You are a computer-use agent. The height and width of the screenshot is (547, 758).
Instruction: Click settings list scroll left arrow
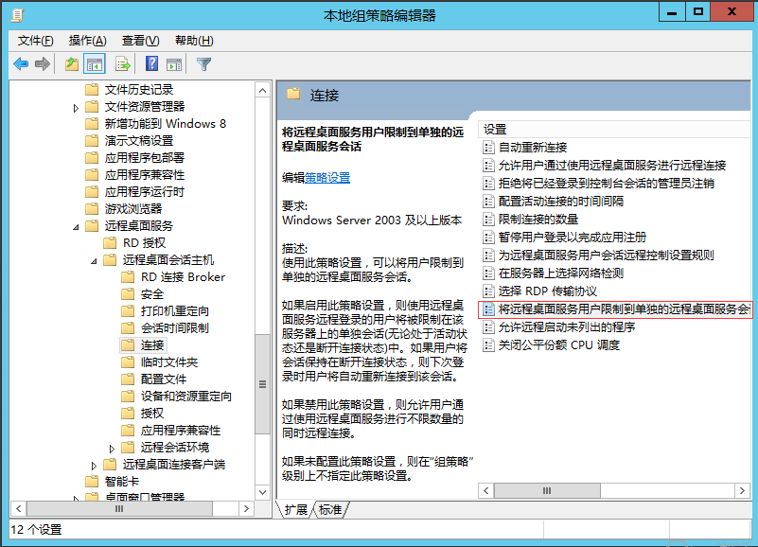pos(486,490)
